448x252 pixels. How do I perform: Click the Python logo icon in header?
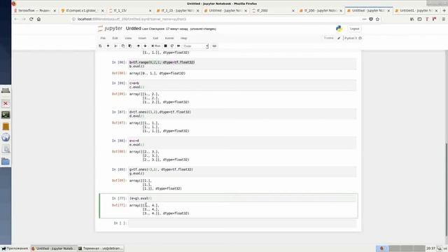pos(339,29)
